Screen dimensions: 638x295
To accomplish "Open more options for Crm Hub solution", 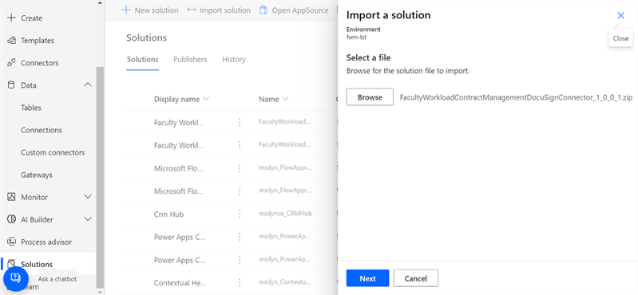I will click(x=240, y=214).
